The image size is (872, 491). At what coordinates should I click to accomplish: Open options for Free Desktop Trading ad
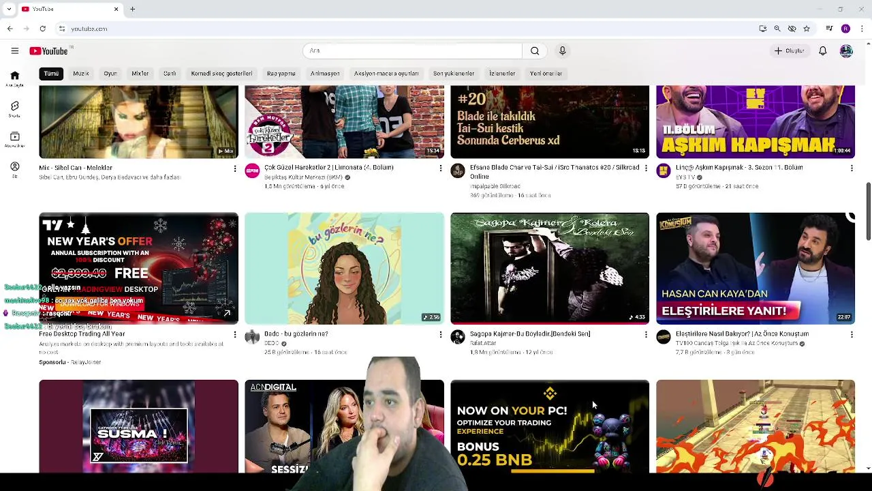(x=235, y=334)
